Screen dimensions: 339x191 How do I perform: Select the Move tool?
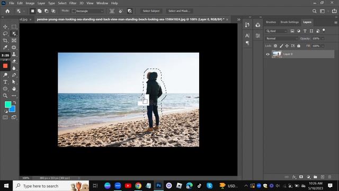[x=5, y=27]
